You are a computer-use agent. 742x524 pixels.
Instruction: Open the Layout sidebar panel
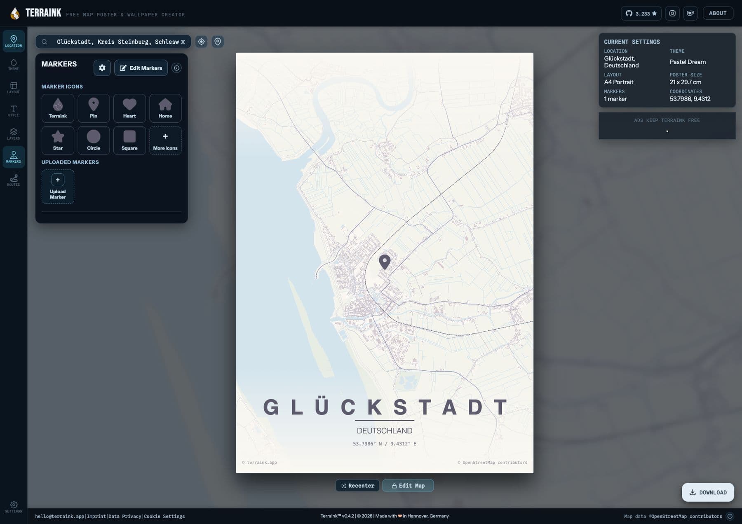14,87
